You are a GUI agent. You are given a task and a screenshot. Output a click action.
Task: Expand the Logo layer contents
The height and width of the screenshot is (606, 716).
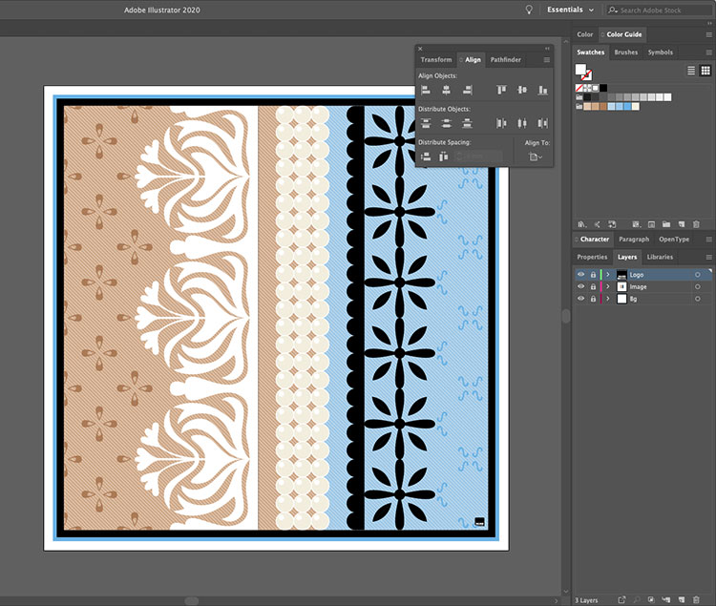(608, 275)
